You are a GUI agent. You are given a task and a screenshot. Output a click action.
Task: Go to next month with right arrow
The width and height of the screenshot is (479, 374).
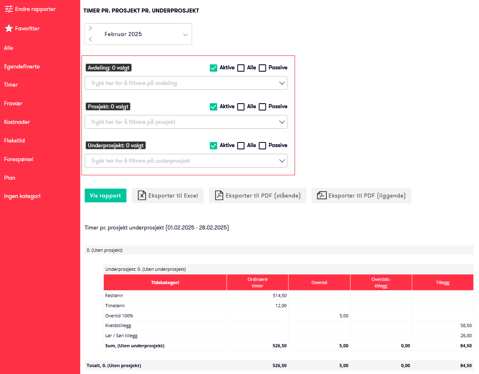click(x=90, y=28)
